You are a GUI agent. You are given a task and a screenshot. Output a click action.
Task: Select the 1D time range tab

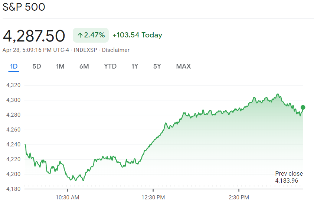[x=14, y=66]
